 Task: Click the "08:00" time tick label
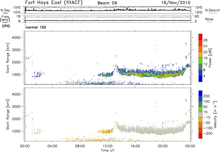click(80, 146)
